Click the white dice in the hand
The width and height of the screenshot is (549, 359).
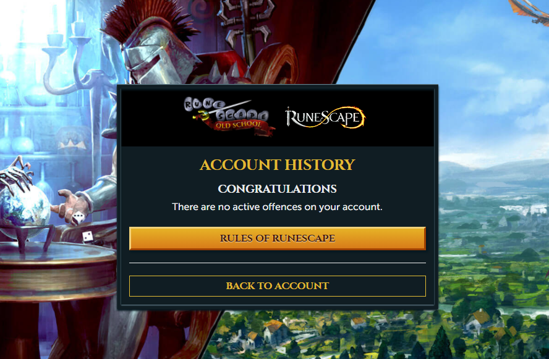(x=78, y=218)
